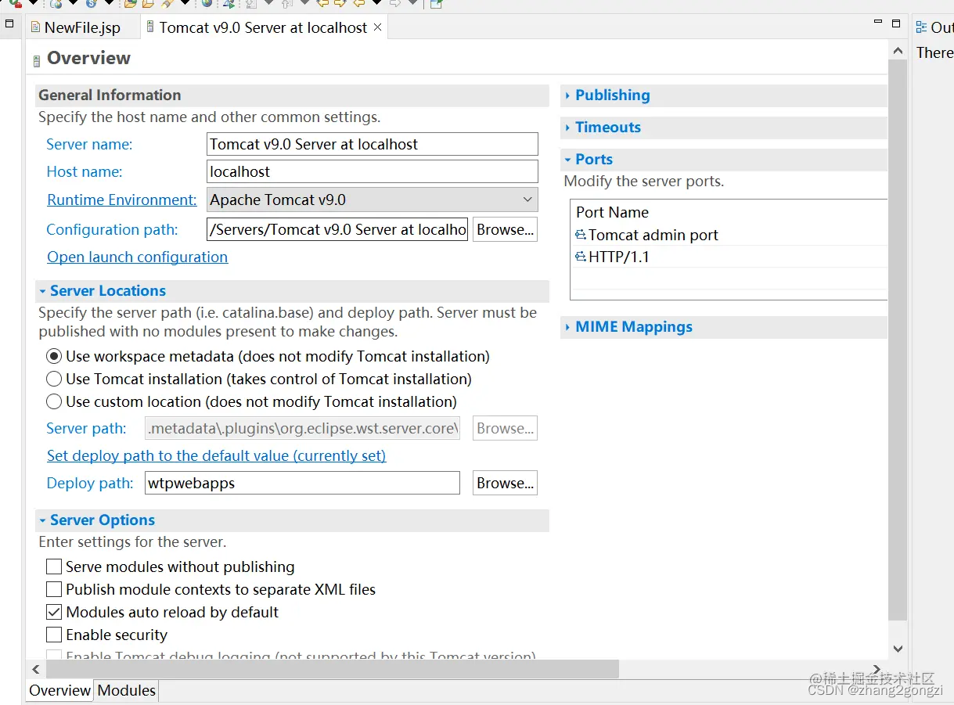
Task: Click the maximize editor area icon
Action: [x=897, y=24]
